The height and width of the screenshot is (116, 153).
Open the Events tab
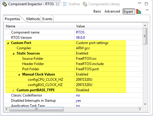[x=47, y=19]
